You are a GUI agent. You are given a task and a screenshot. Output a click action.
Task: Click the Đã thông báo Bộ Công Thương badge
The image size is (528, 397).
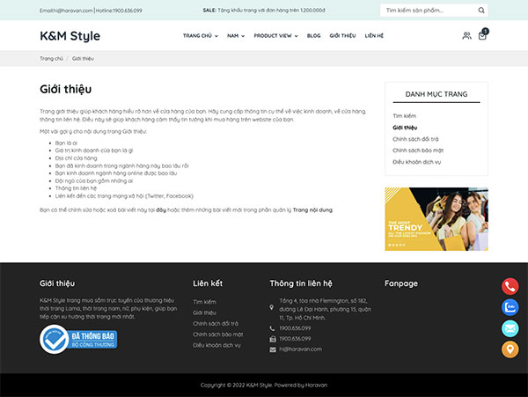coord(78,339)
